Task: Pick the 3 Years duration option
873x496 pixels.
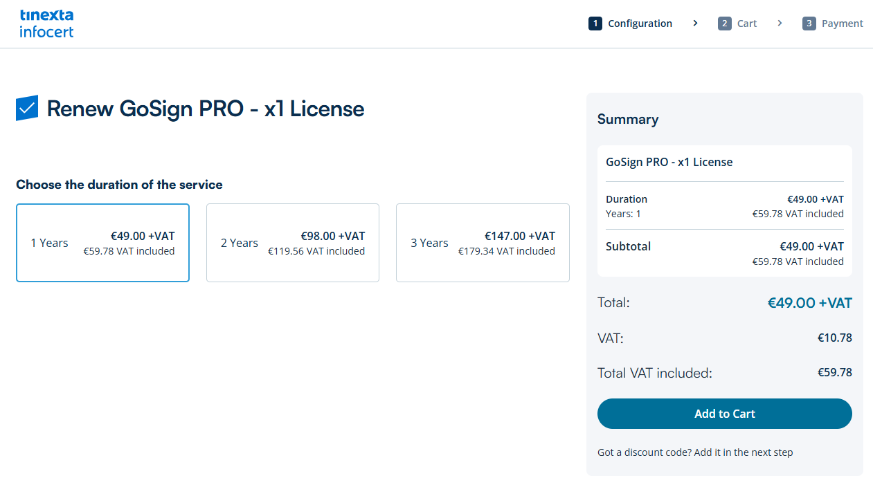Action: click(x=483, y=243)
